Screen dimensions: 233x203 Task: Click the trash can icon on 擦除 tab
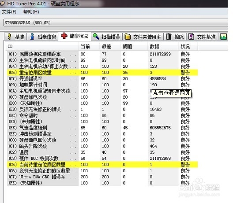(x=169, y=37)
